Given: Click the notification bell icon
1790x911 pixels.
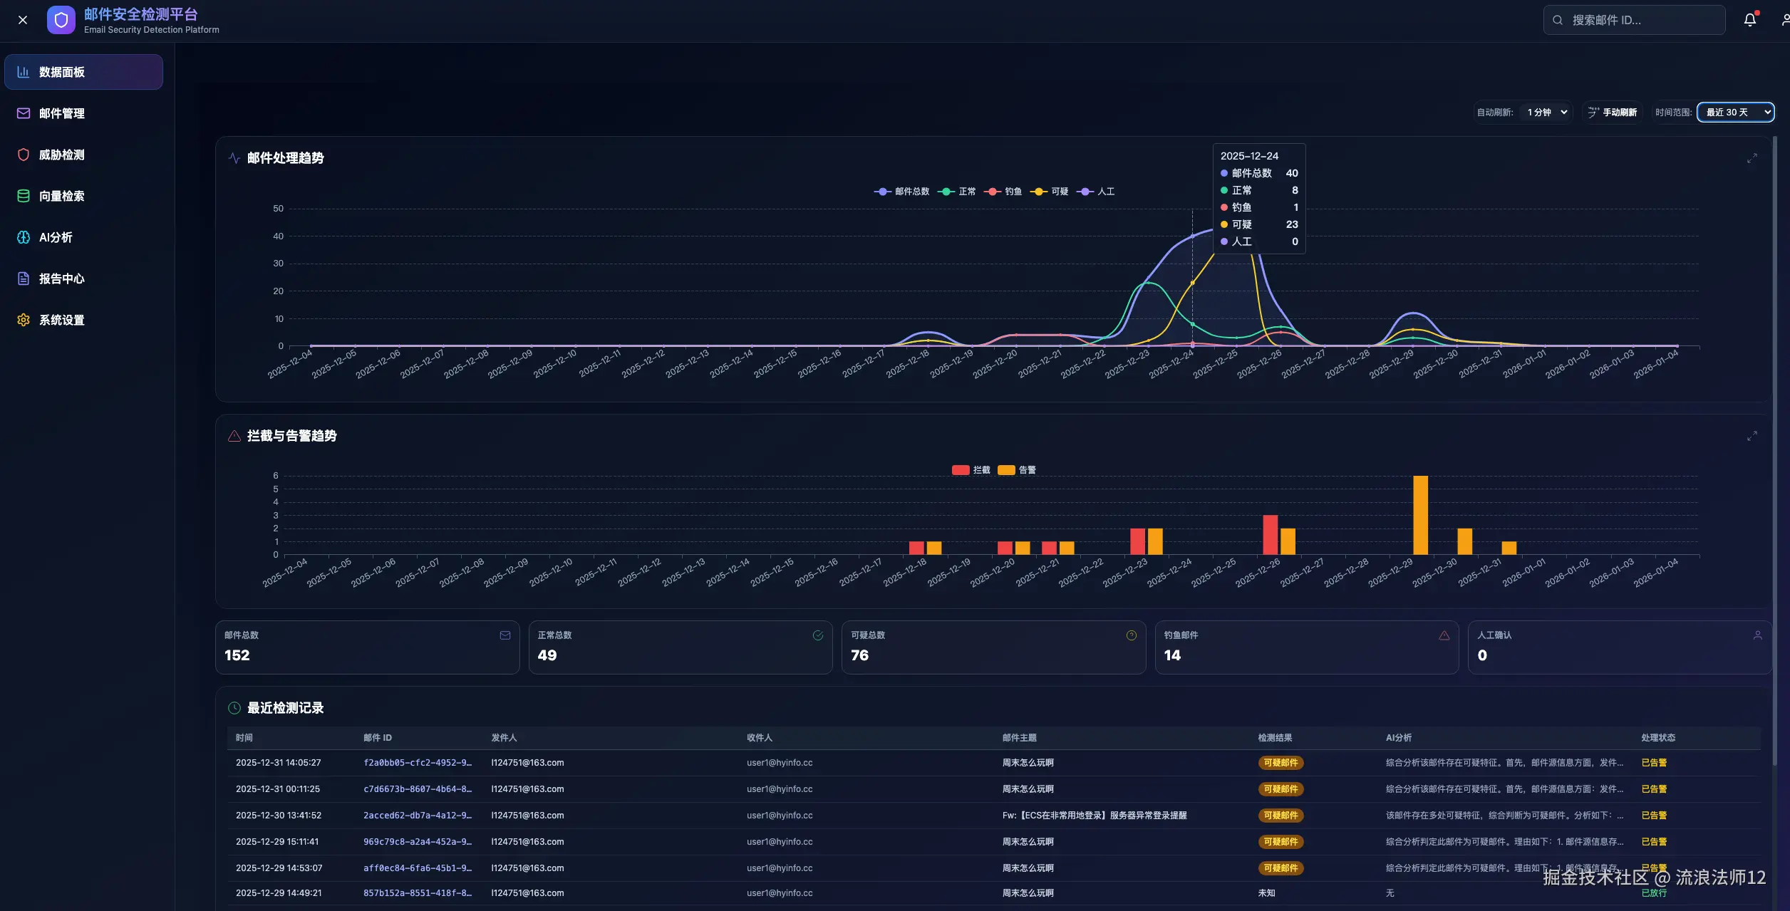Looking at the screenshot, I should pyautogui.click(x=1749, y=20).
